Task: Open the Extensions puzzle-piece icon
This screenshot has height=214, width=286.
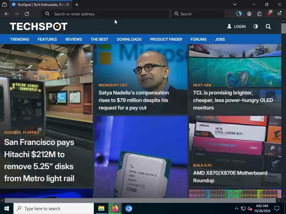Action: click(259, 14)
